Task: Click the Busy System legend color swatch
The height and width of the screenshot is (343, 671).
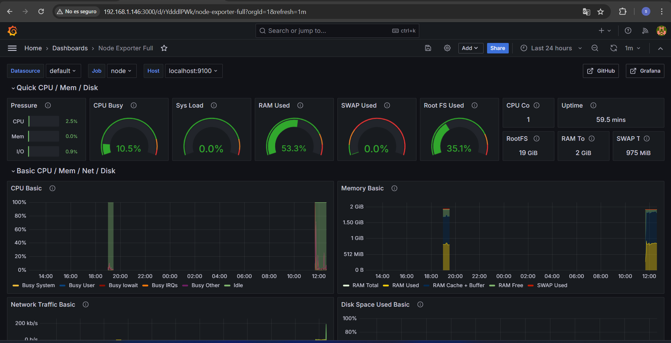Action: click(x=16, y=285)
